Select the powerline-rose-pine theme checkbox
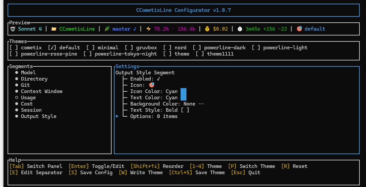Viewport: 366px width, 187px height. click(x=14, y=54)
